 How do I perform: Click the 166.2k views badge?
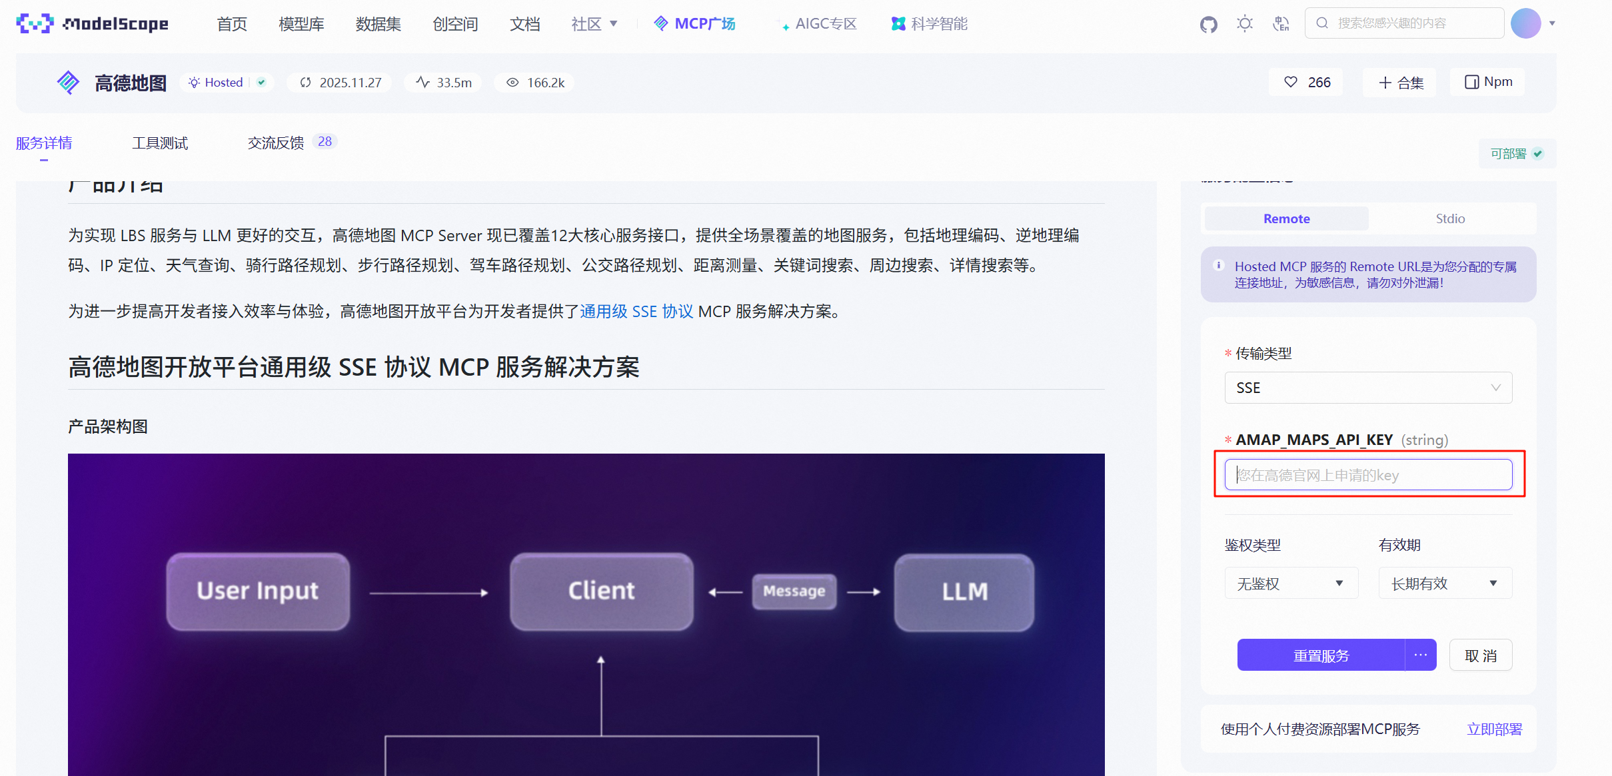535,83
